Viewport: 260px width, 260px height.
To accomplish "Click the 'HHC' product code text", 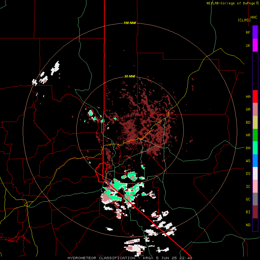I will tap(254, 17).
